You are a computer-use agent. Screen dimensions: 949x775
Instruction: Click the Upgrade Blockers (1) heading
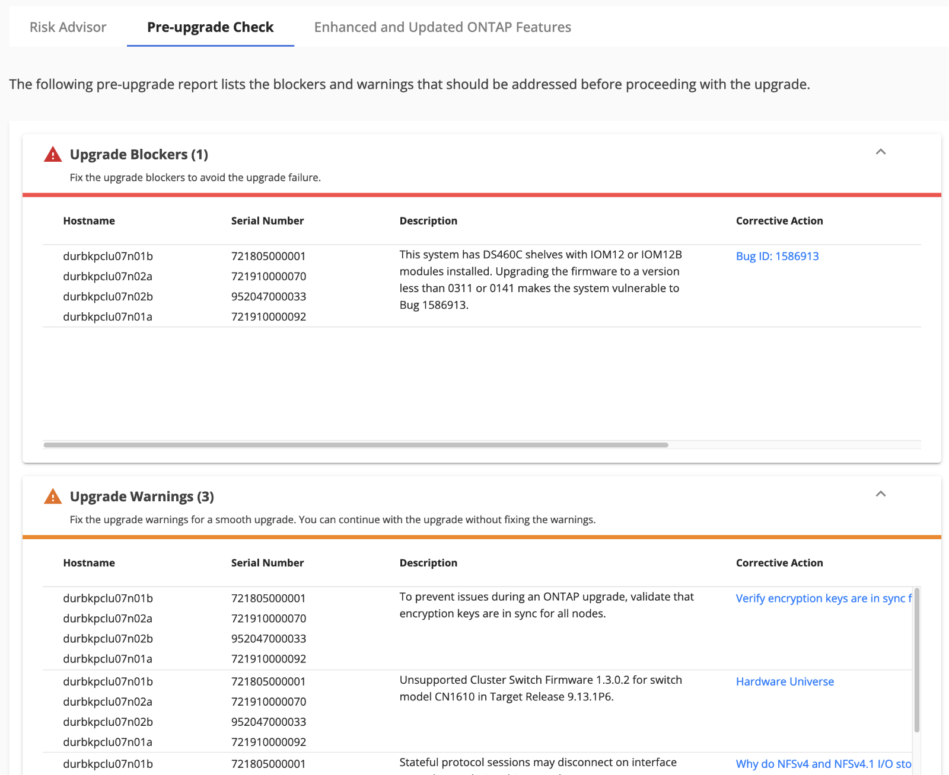[139, 155]
